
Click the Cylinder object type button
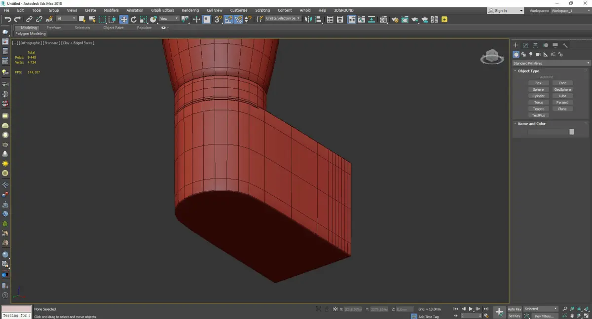point(538,96)
